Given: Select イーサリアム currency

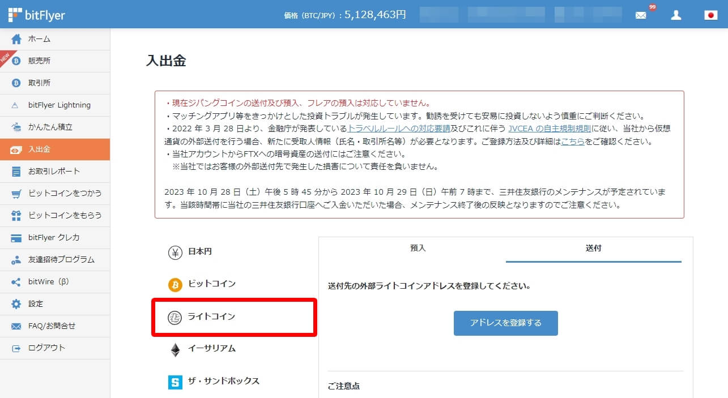Looking at the screenshot, I should coord(212,349).
